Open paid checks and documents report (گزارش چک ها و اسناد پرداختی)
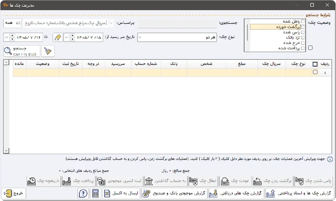The height and width of the screenshot is (201, 336). point(300,193)
